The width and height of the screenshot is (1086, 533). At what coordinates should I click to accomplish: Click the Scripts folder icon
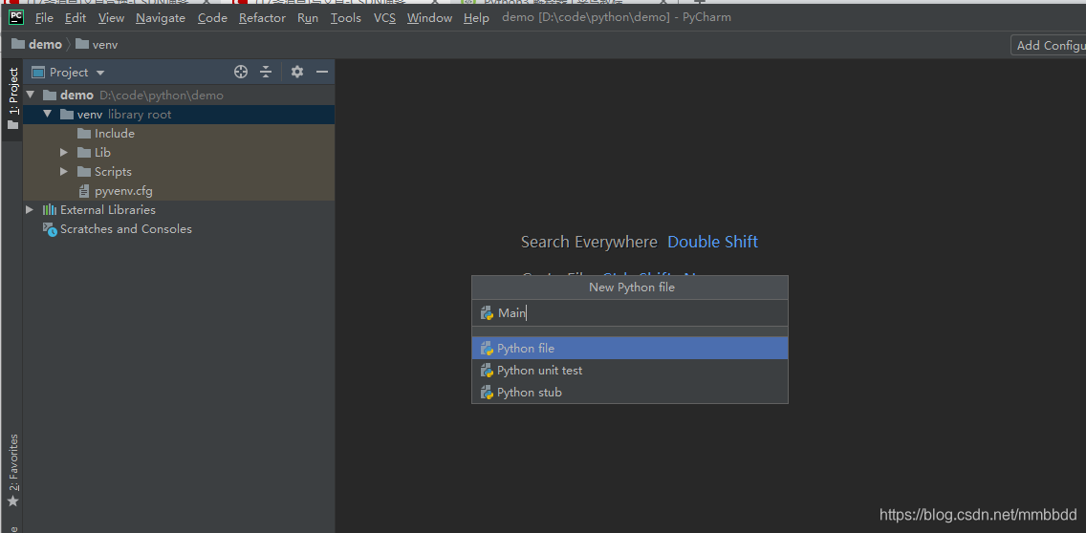84,172
